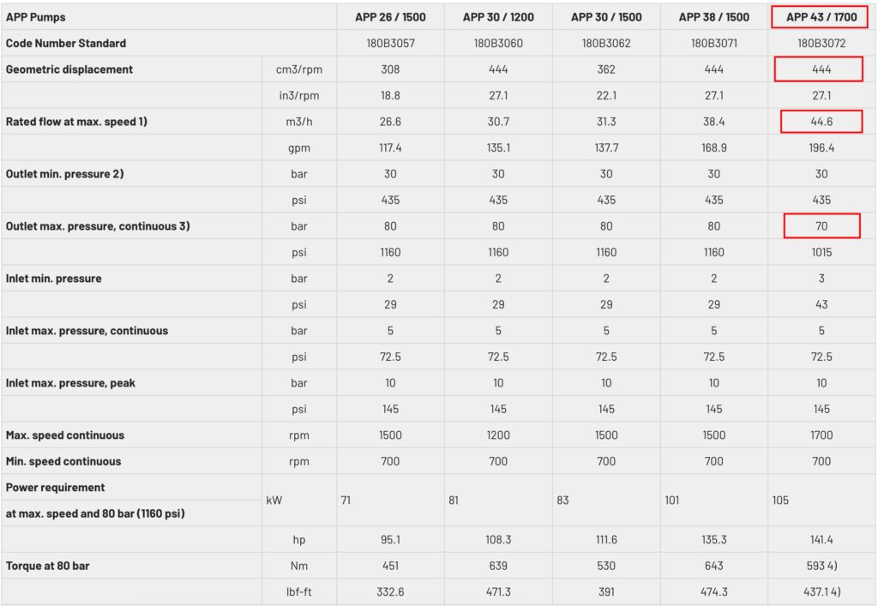Click the Inlet max. pressure, peak label
Image resolution: width=878 pixels, height=606 pixels.
[x=70, y=383]
